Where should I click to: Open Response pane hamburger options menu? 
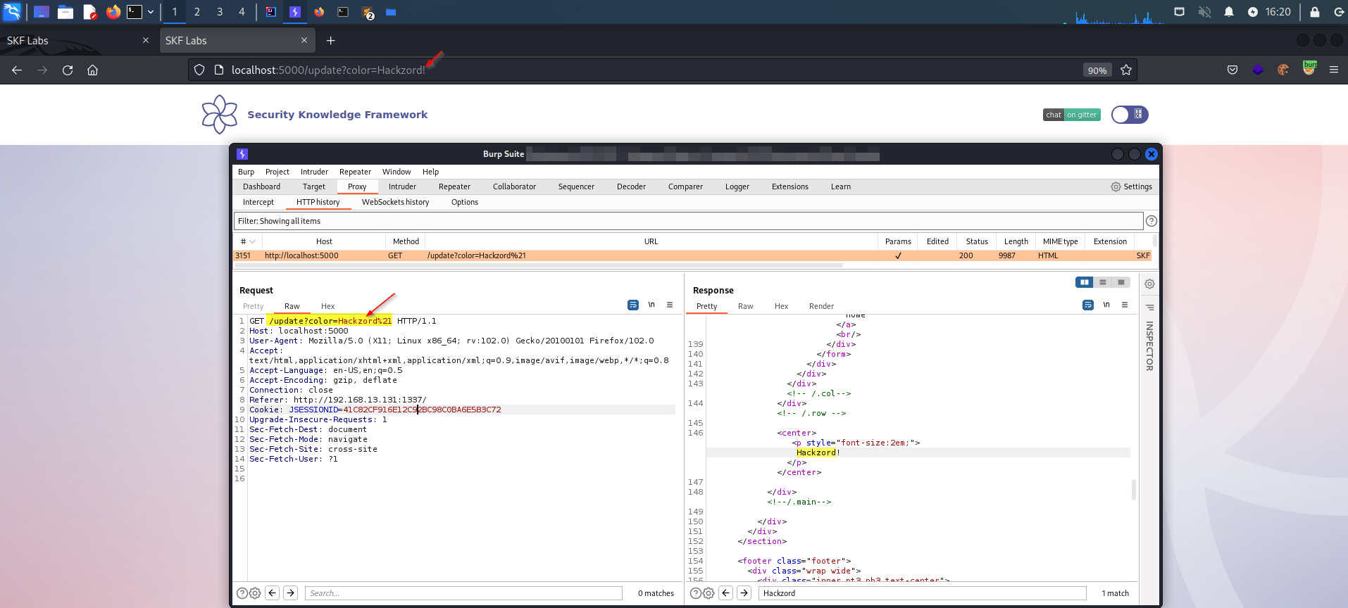[x=1125, y=305]
